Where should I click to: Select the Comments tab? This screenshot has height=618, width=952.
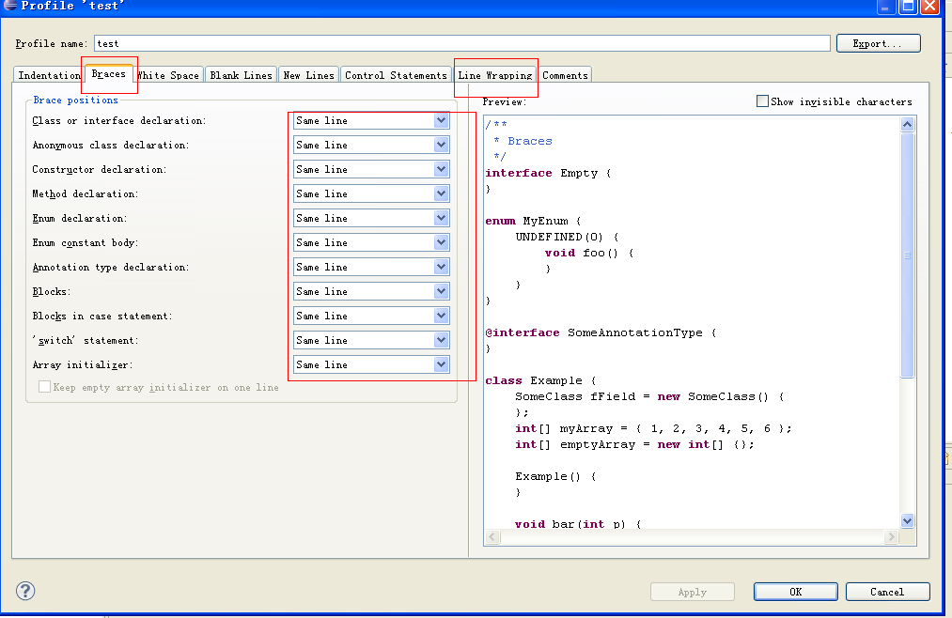point(565,75)
